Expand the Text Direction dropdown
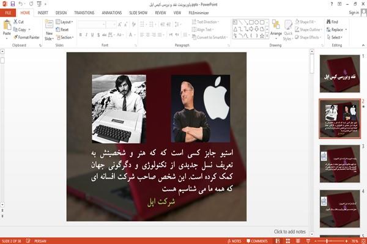The image size is (367, 244). tap(206, 22)
